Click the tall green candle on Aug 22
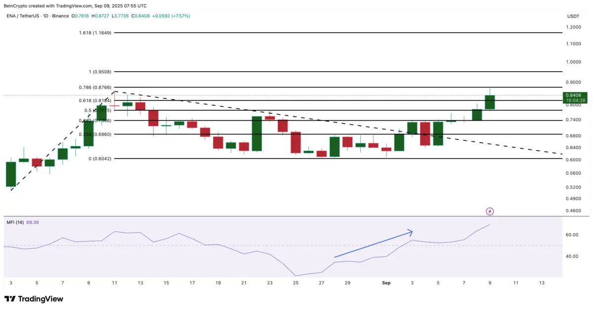 tap(256, 133)
